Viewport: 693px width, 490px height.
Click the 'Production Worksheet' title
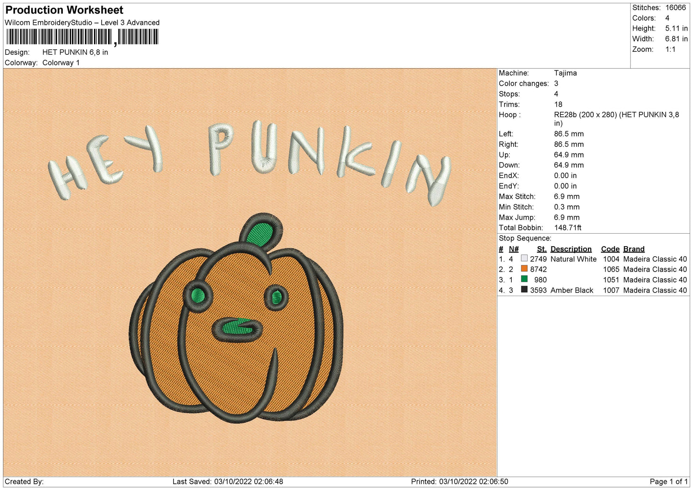point(64,10)
